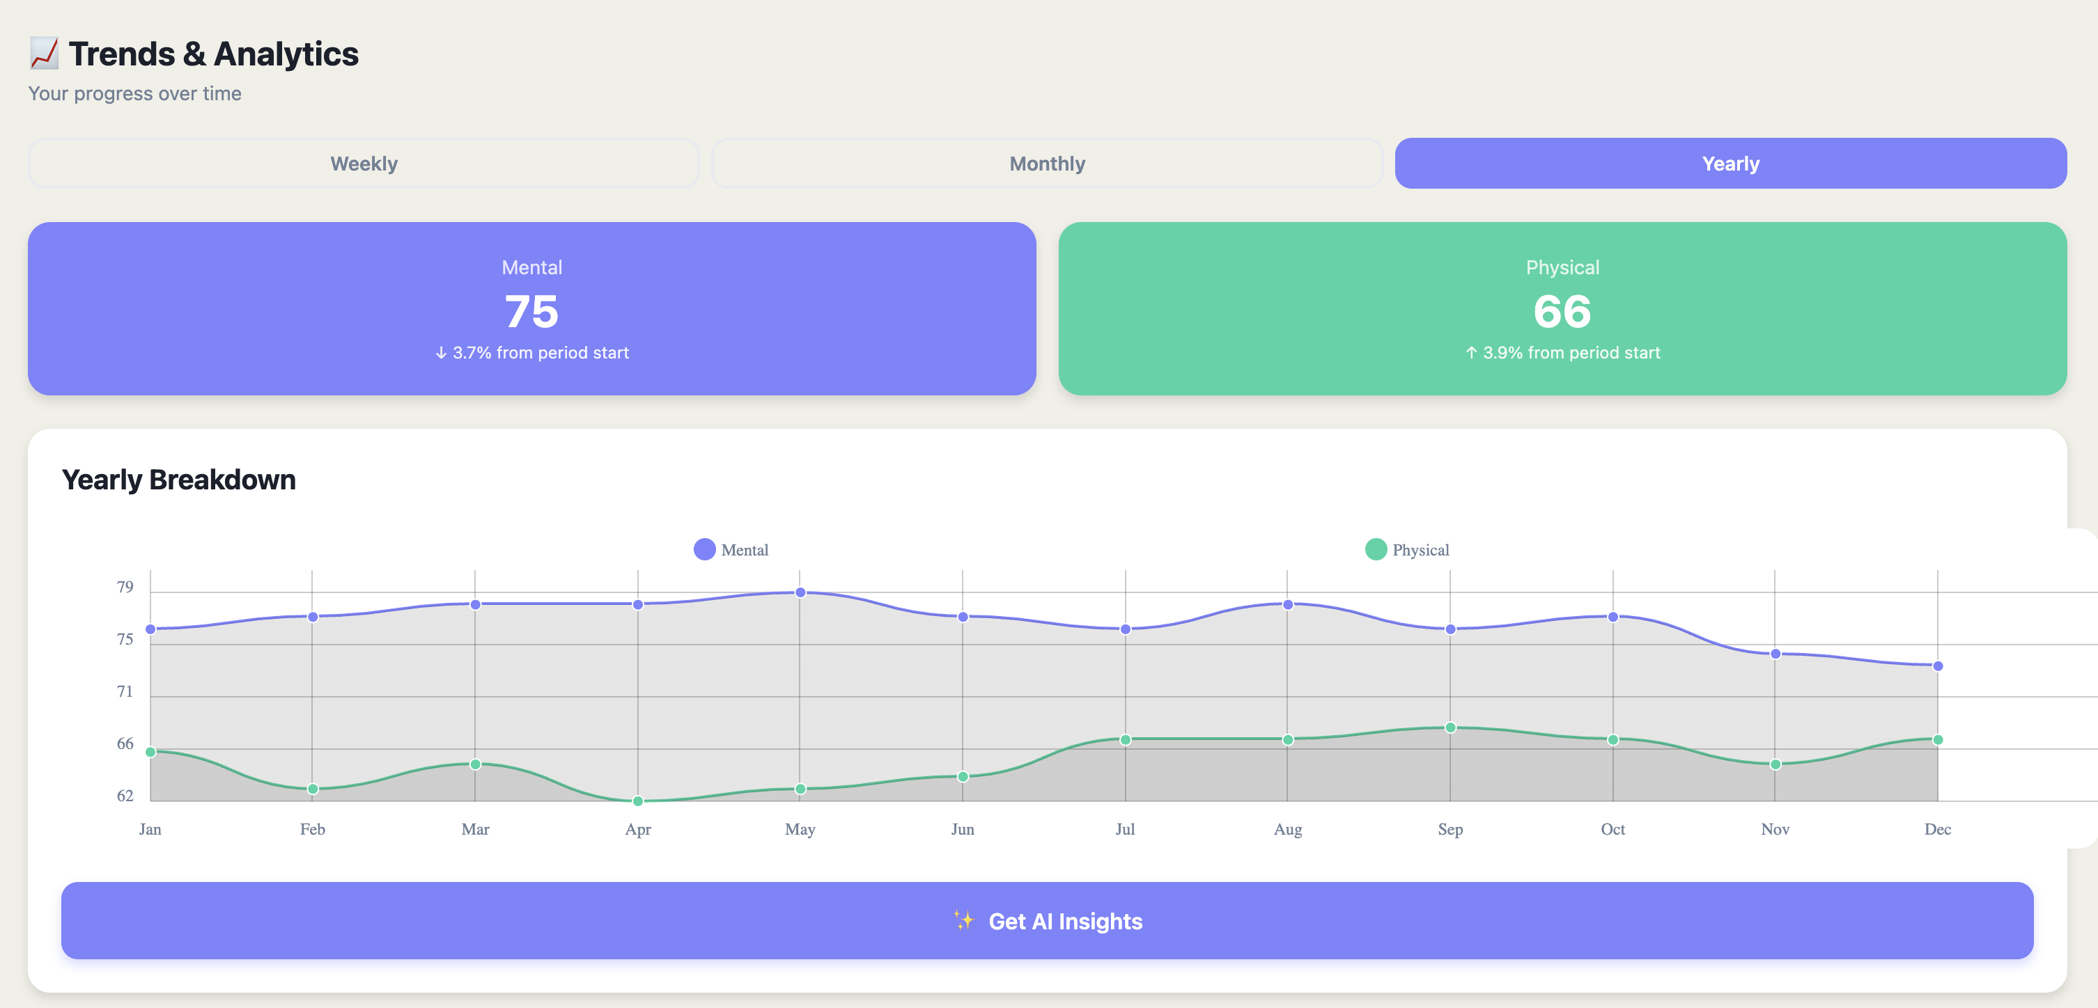Toggle Physical series via legend label

(1420, 551)
